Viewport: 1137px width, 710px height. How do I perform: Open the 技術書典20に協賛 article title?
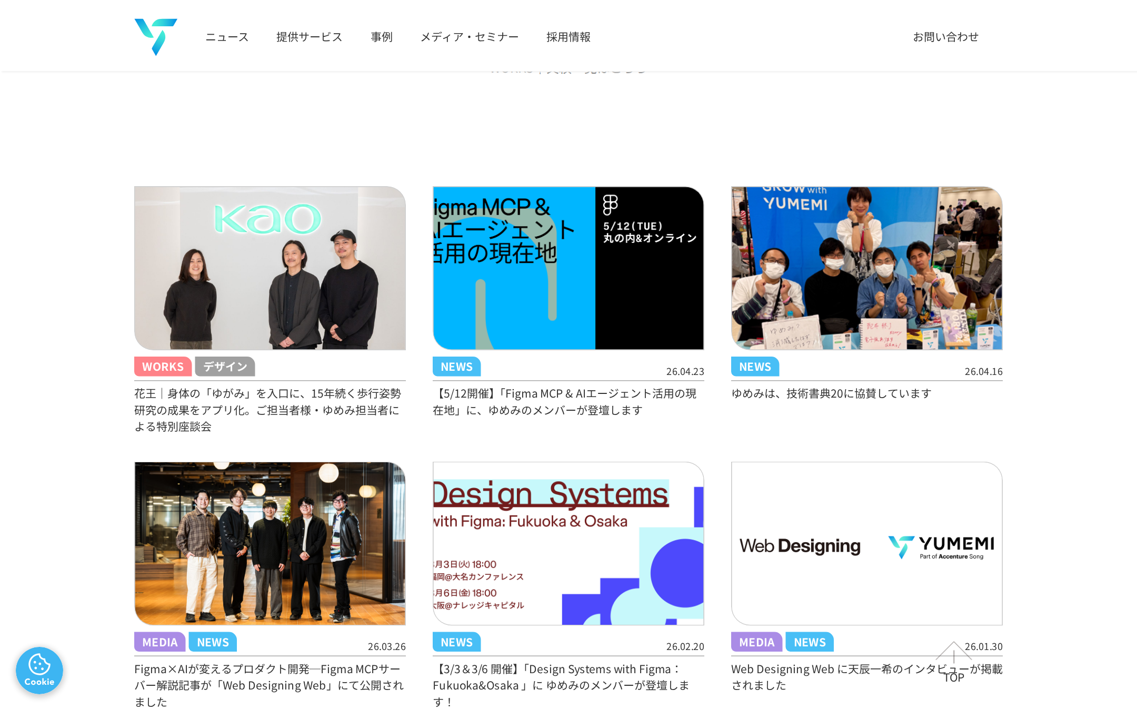[832, 393]
